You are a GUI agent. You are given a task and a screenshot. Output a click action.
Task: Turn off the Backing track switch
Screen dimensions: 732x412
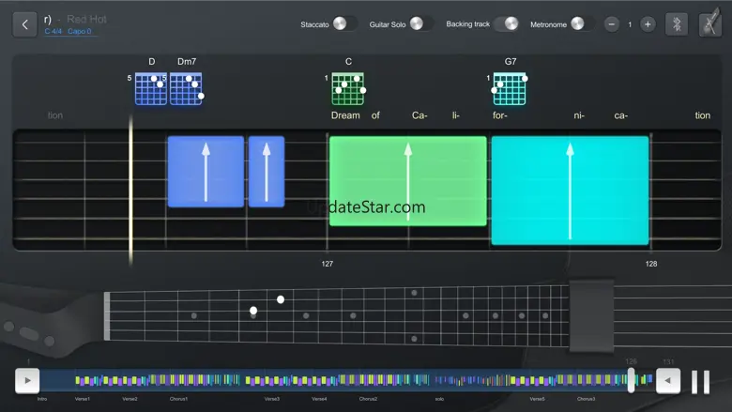point(508,24)
